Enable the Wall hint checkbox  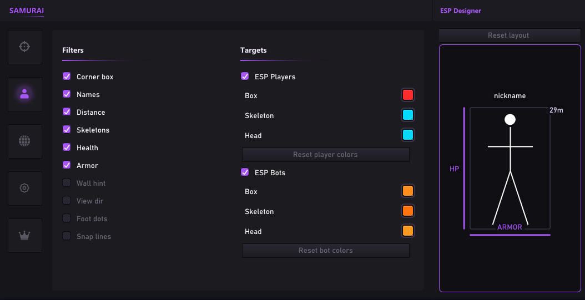(x=67, y=183)
